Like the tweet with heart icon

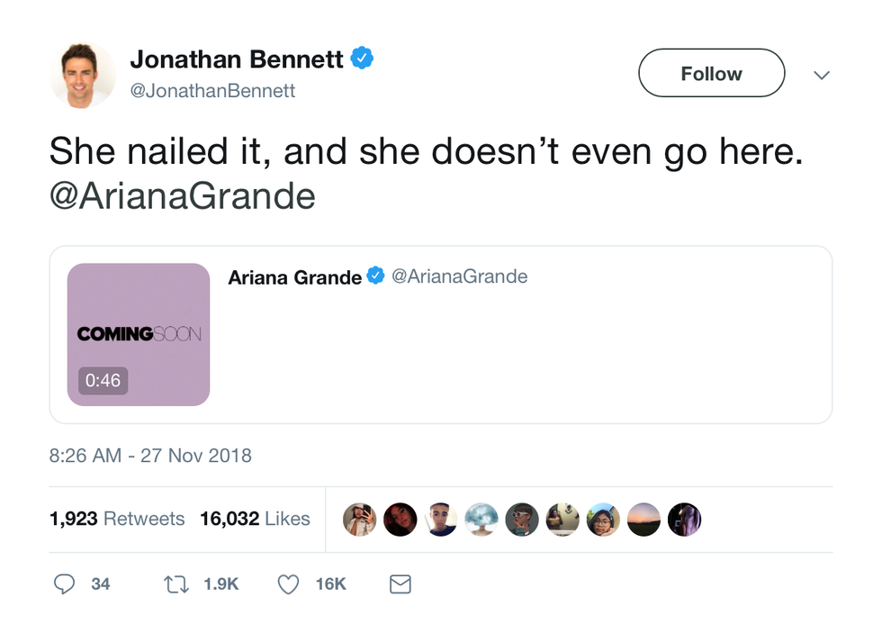[288, 584]
